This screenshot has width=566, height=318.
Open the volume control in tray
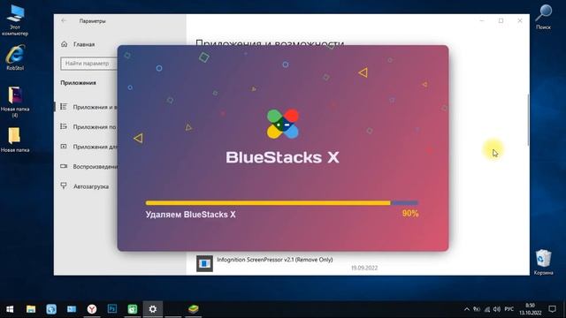point(497,309)
